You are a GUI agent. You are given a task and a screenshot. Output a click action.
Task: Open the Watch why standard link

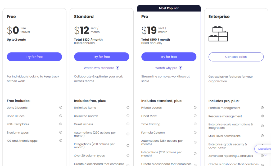pyautogui.click(x=99, y=68)
